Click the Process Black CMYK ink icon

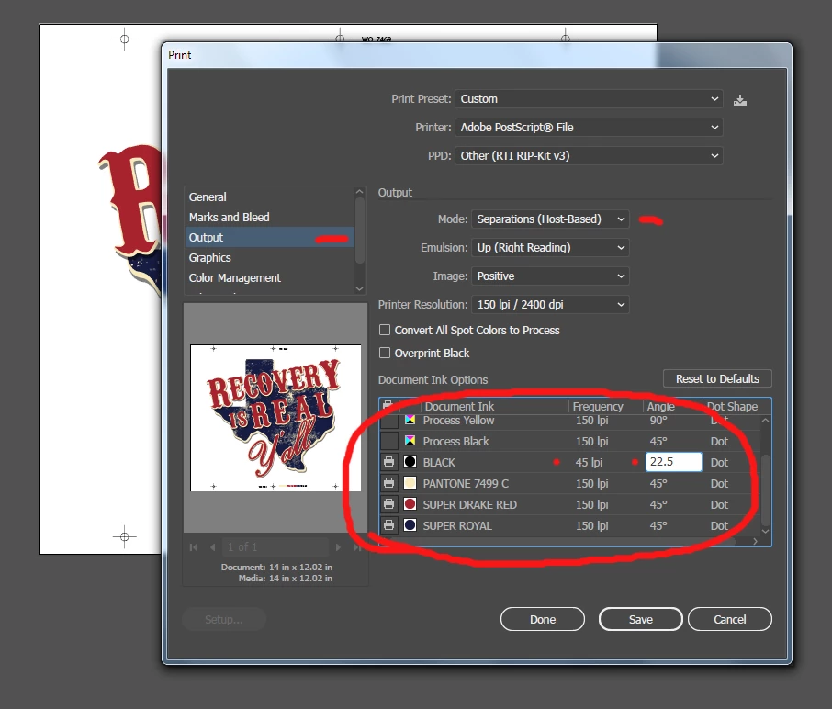pyautogui.click(x=410, y=441)
